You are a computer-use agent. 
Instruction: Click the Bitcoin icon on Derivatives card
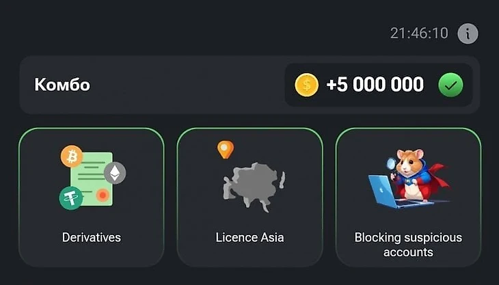click(72, 157)
